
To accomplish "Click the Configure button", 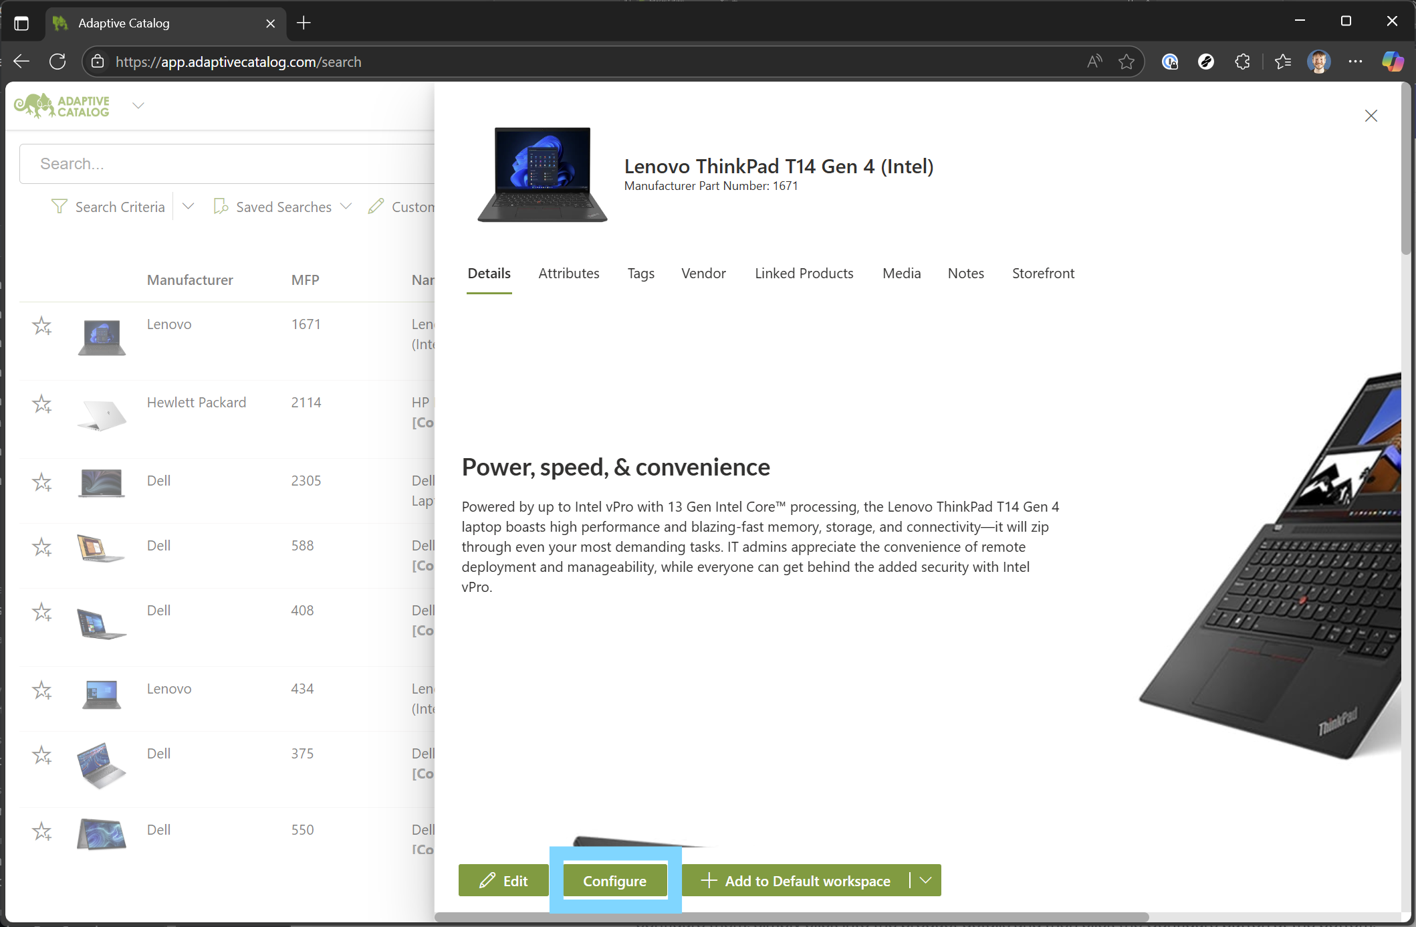I will (x=615, y=880).
